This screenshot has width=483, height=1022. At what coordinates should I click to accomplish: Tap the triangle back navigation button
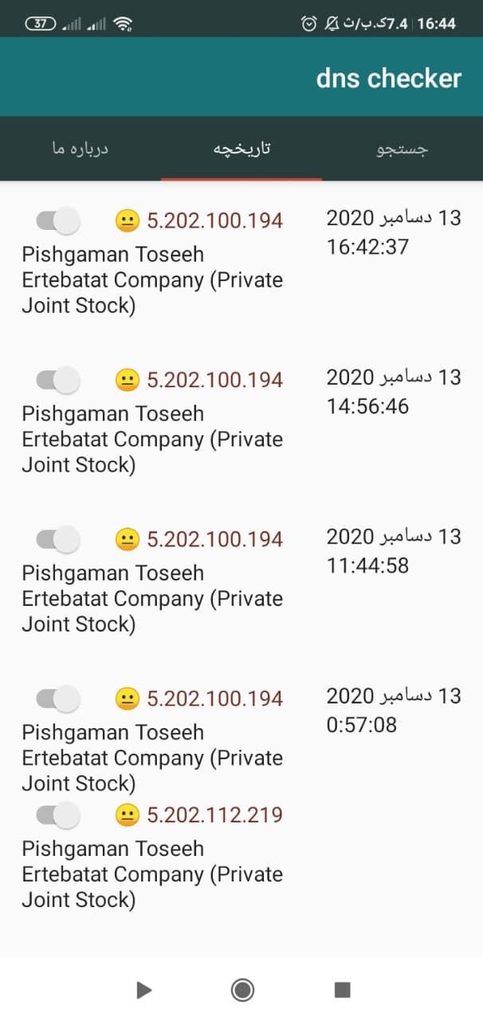143,990
